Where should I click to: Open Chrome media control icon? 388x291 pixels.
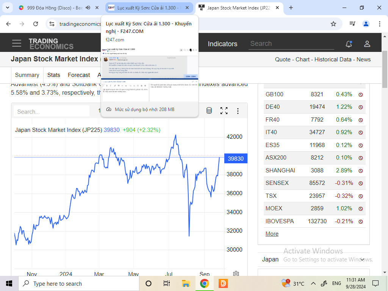pos(352,24)
